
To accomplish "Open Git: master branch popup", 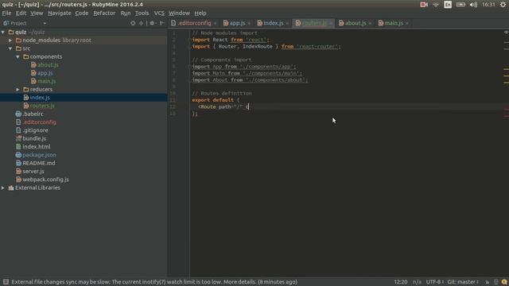I will coord(463,282).
